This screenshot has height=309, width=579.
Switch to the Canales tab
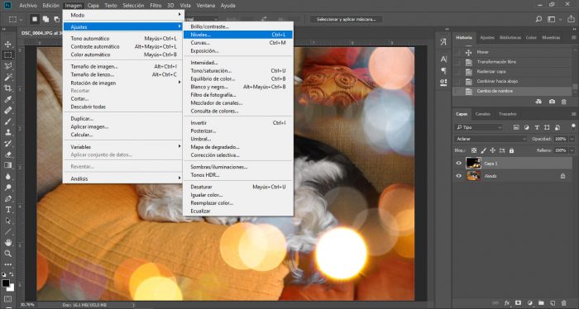[482, 114]
